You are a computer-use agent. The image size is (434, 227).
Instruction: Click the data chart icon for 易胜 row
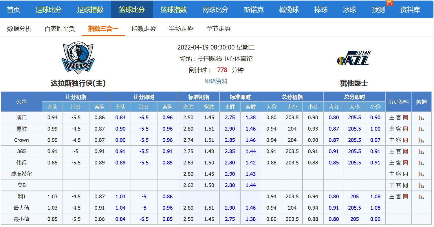pyautogui.click(x=421, y=129)
